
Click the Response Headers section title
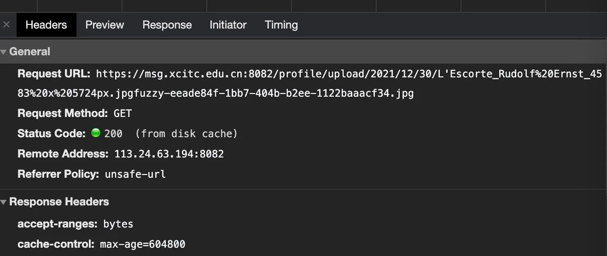[x=59, y=202]
